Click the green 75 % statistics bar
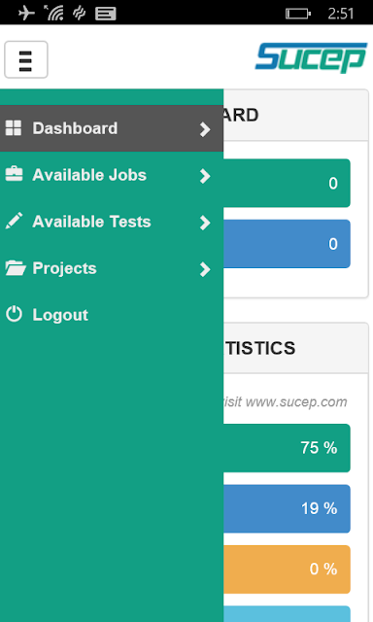The width and height of the screenshot is (373, 622). click(x=287, y=448)
